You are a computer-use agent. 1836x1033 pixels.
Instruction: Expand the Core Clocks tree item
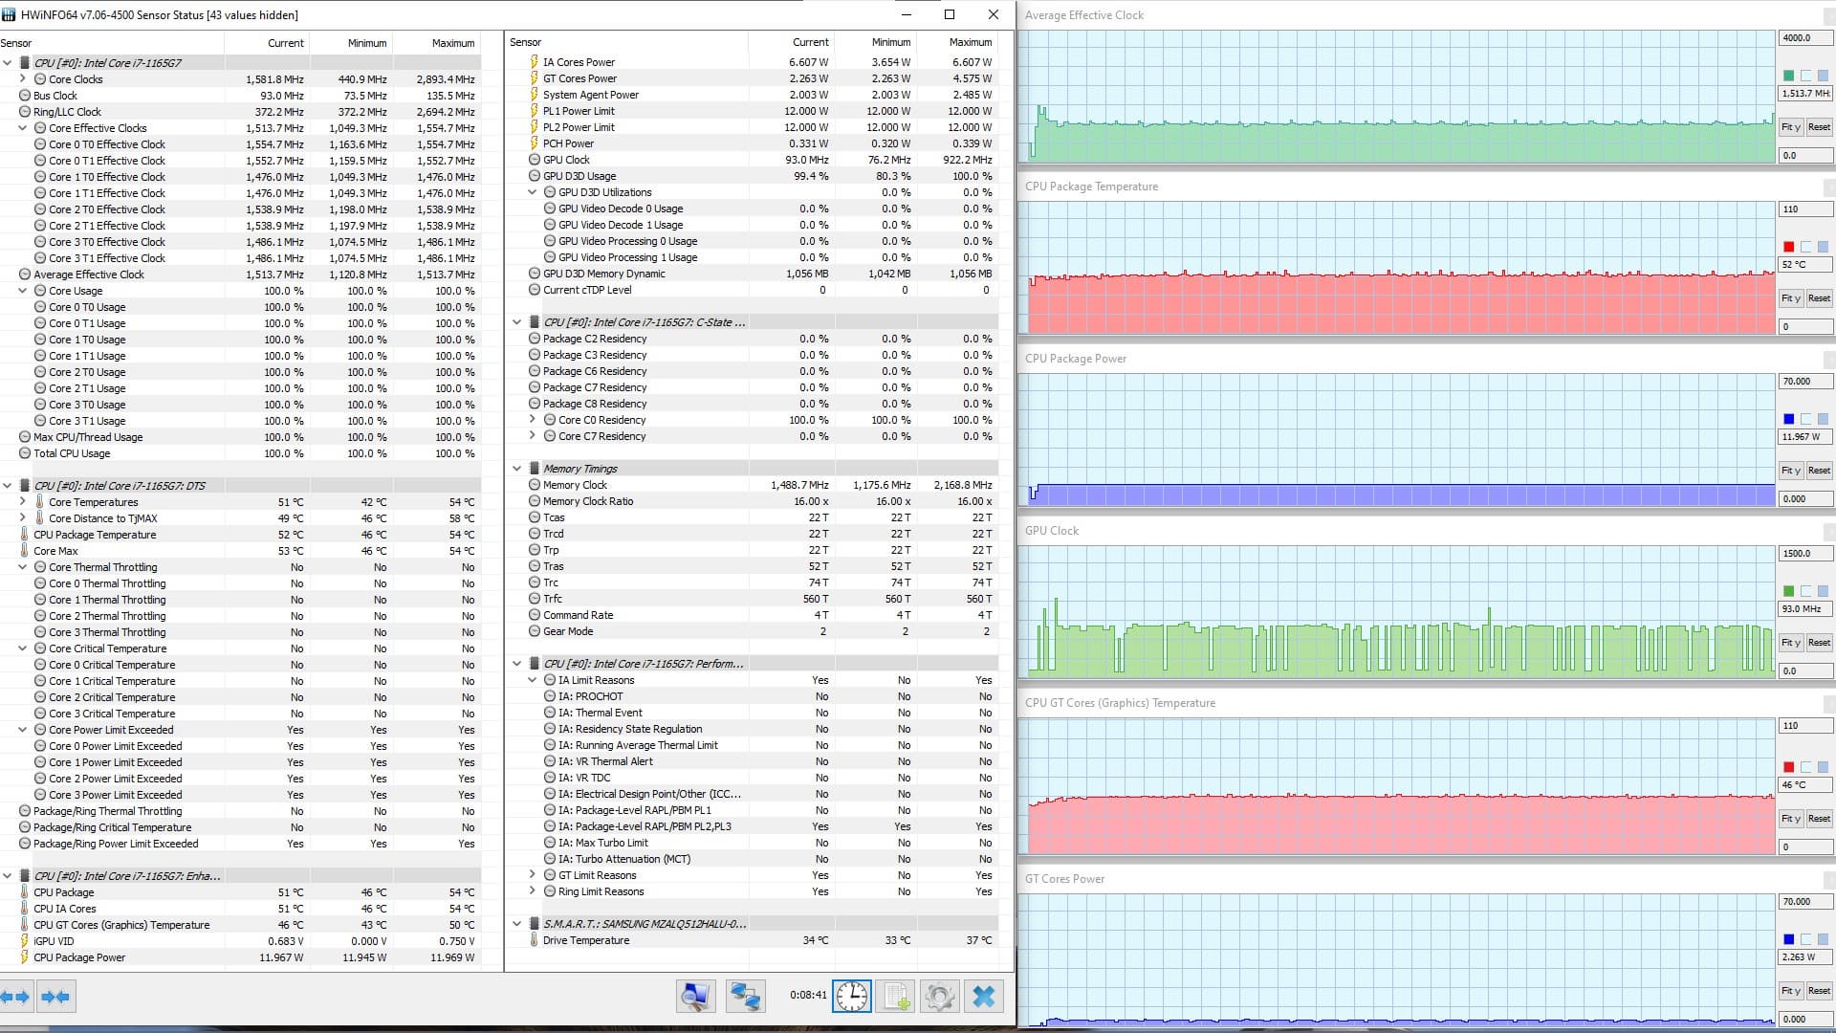click(23, 79)
